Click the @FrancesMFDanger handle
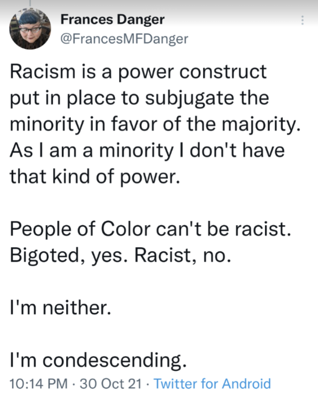 [124, 38]
